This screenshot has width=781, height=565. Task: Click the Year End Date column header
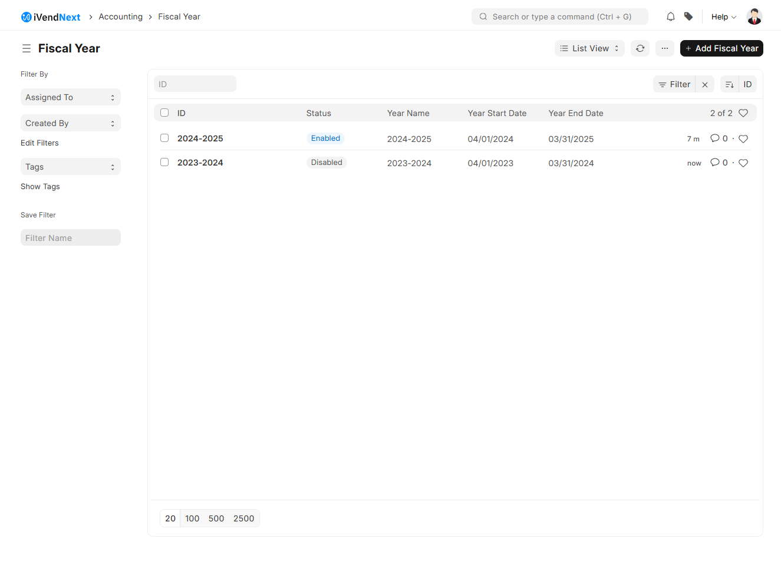tap(576, 113)
